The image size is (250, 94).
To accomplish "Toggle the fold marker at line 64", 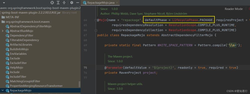I will tap(96, 20).
